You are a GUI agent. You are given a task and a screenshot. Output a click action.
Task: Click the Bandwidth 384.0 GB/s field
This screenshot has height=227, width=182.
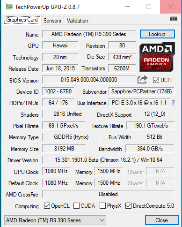(x=150, y=149)
